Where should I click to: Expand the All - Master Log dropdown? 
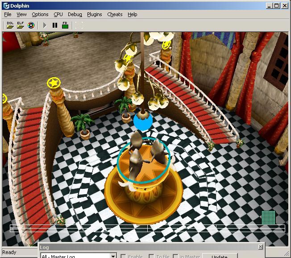click(x=113, y=256)
